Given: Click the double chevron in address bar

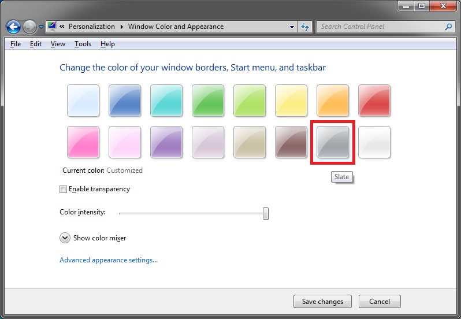Looking at the screenshot, I should coord(62,27).
